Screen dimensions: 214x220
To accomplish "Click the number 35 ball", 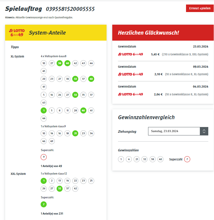I will pyautogui.click(x=83, y=95).
